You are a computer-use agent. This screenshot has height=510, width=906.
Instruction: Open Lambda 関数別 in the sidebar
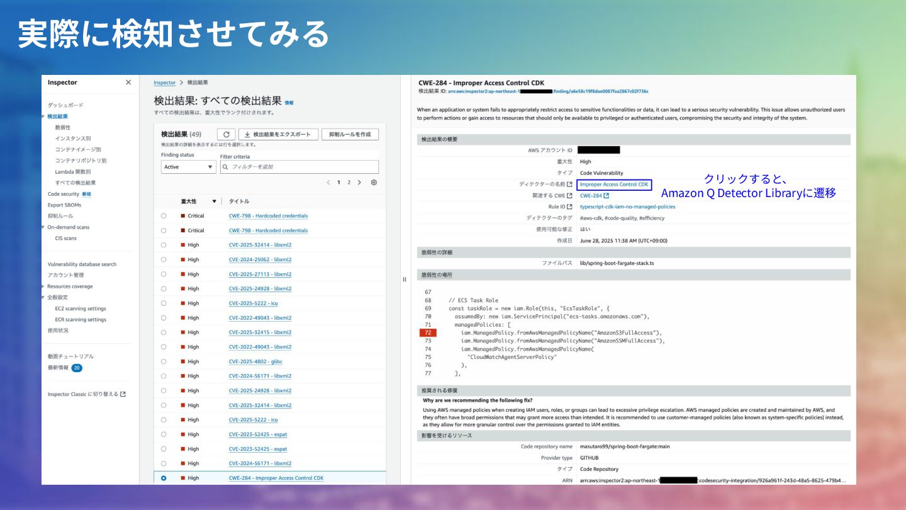(x=73, y=171)
